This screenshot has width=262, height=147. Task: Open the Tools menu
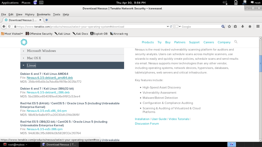57,14
